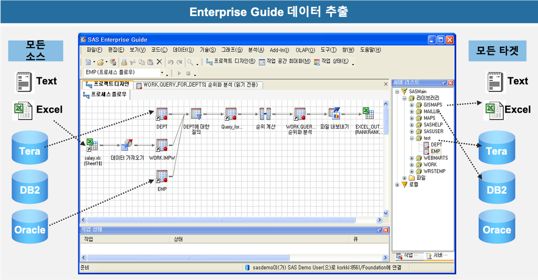Screen dimensions: 538x280
Task: Select the '파일 내보내기' export node
Action: tap(334, 114)
